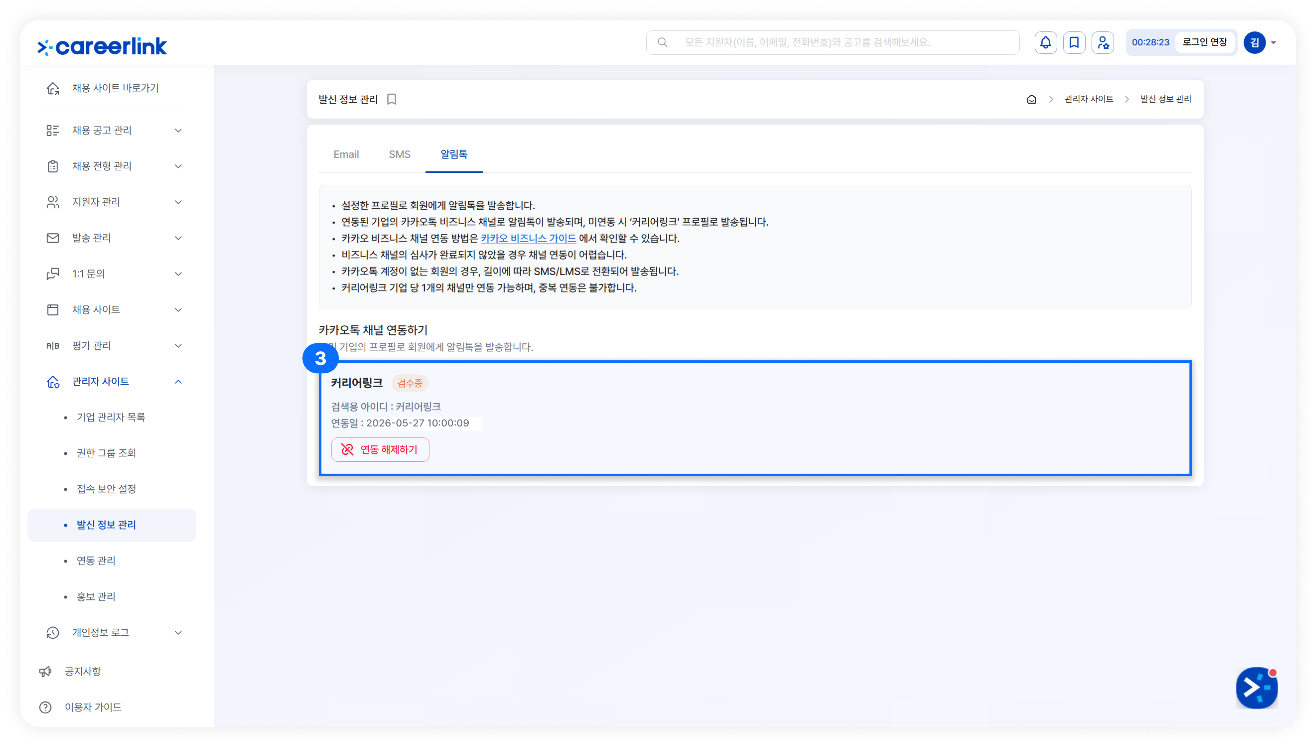This screenshot has width=1316, height=747.
Task: Click the user settings icon with the star
Action: (1102, 43)
